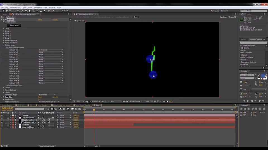Expand Group 1 in Effect Controls
Viewport: 268px width, 150px height.
[x=4, y=29]
